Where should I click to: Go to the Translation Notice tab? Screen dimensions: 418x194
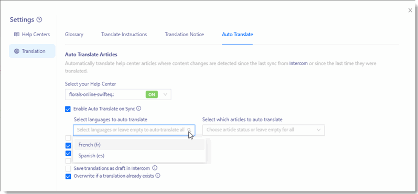184,35
